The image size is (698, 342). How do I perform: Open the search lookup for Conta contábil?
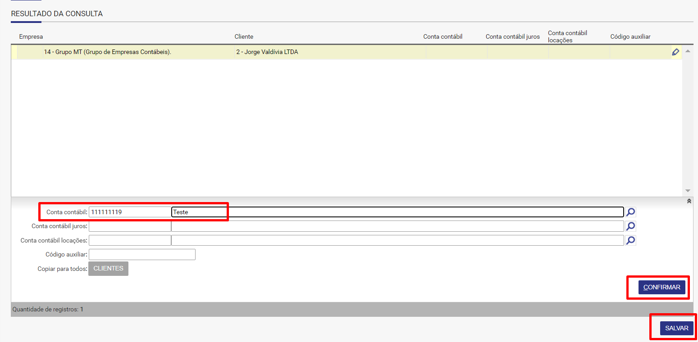(631, 212)
